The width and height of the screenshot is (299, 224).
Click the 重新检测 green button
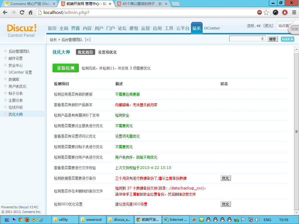66,68
